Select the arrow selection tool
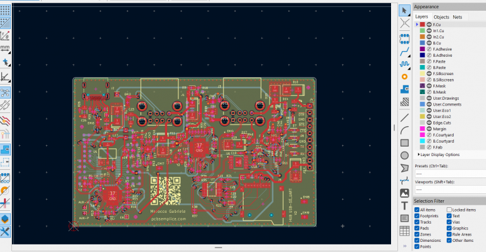486x252 pixels. point(404,11)
